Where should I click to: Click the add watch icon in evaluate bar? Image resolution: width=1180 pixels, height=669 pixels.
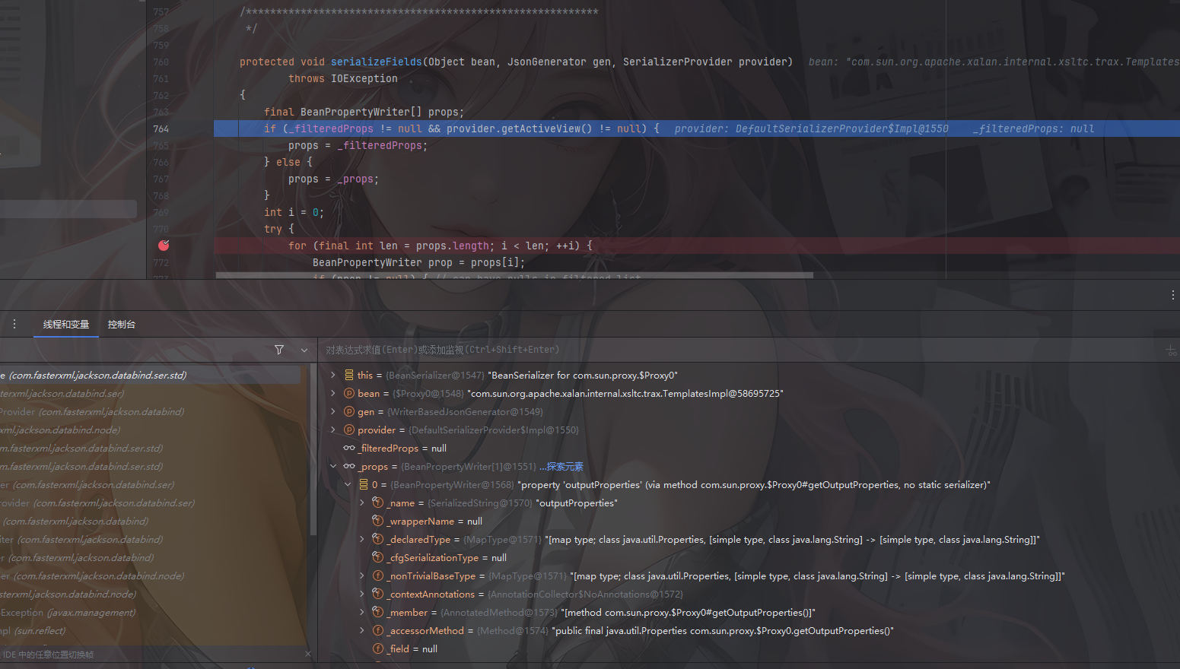click(x=1170, y=350)
